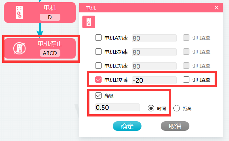Click the arrow connector between blocks
The image size is (229, 141).
(40, 29)
